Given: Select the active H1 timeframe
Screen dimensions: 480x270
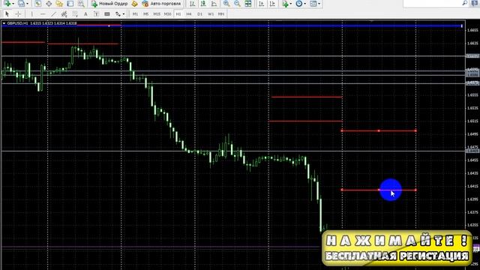Looking at the screenshot, I should pyautogui.click(x=178, y=14).
